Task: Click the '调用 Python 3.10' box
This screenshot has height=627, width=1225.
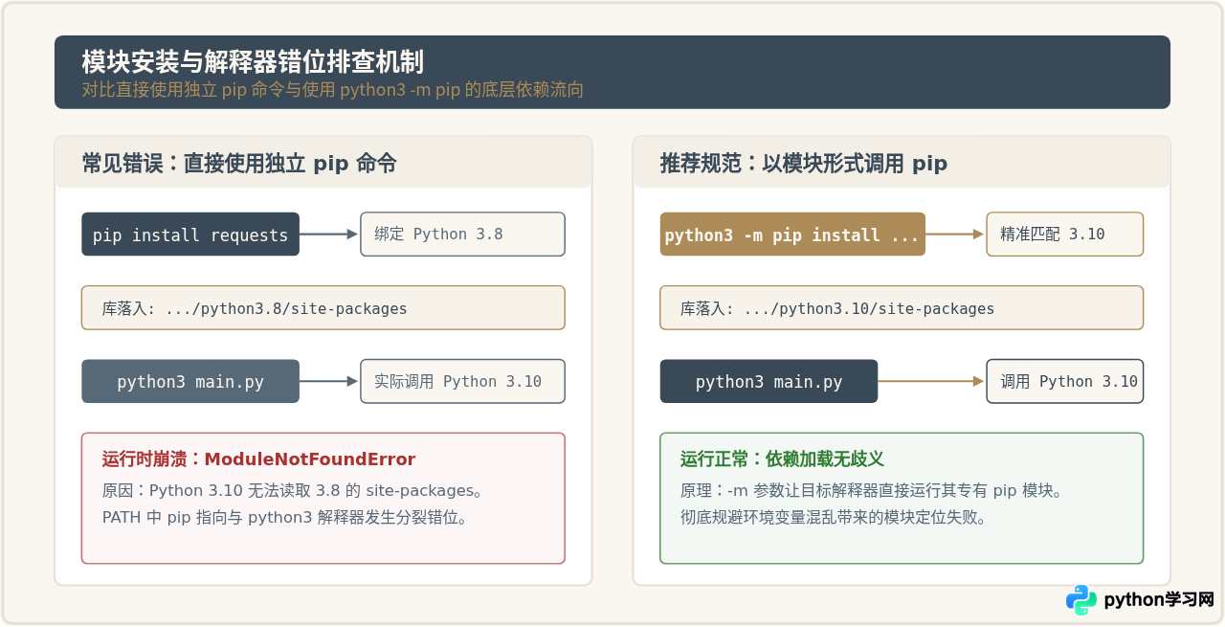Action: (1065, 381)
